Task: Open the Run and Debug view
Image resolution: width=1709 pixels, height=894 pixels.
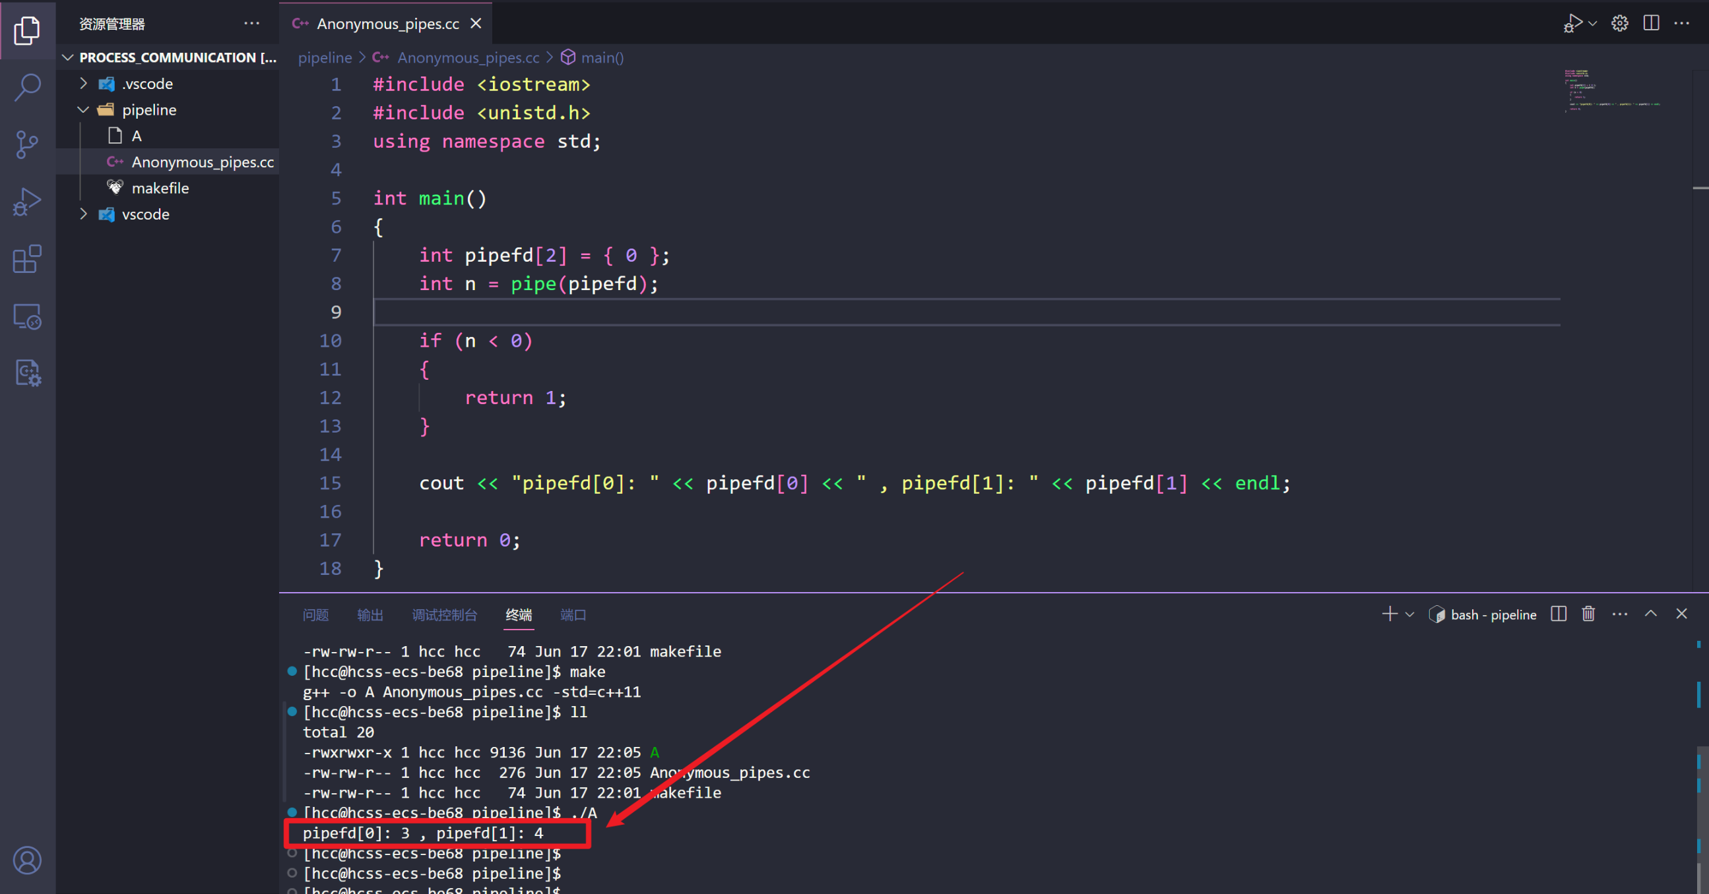Action: (x=27, y=202)
